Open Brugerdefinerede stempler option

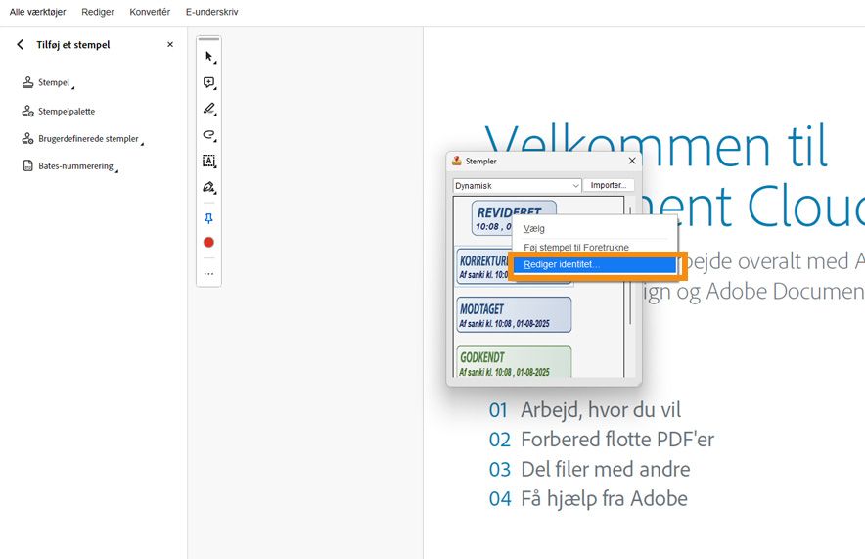pos(83,138)
